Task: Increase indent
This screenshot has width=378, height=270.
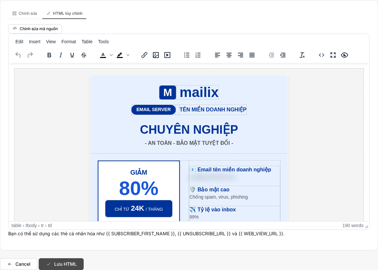Action: (283, 55)
